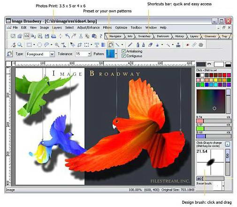
Task: Click the brush size 40 slider
Action: 210,179
